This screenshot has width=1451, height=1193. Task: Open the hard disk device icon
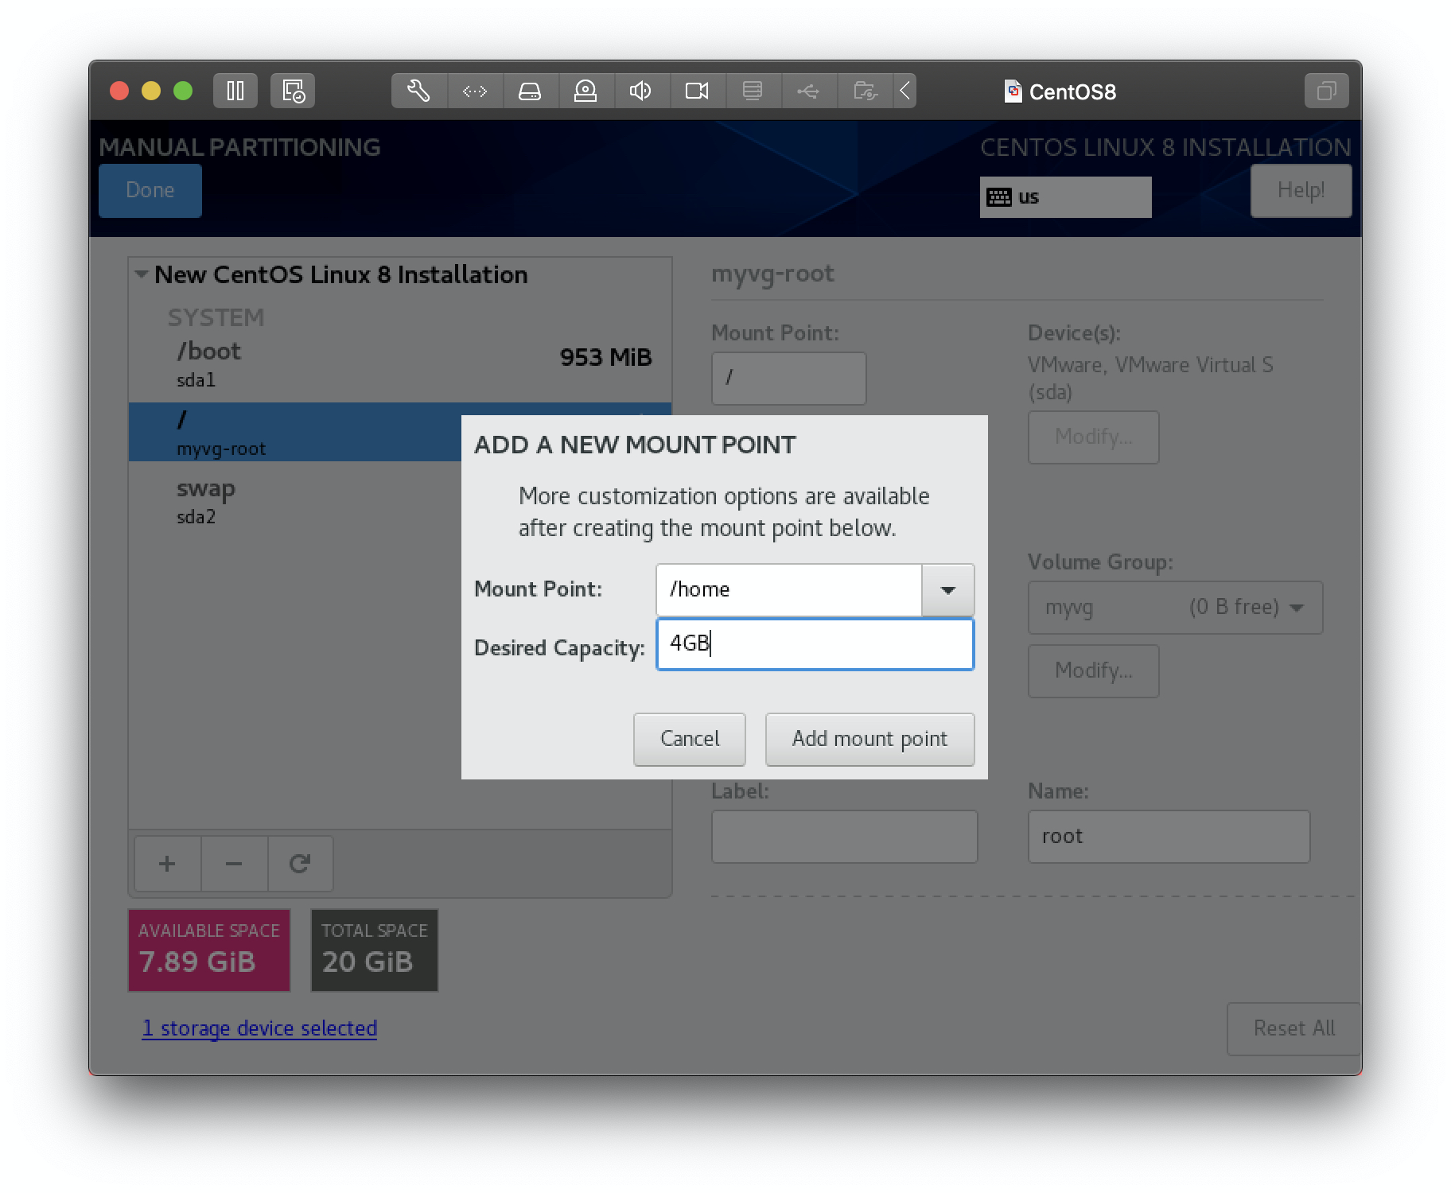(530, 91)
